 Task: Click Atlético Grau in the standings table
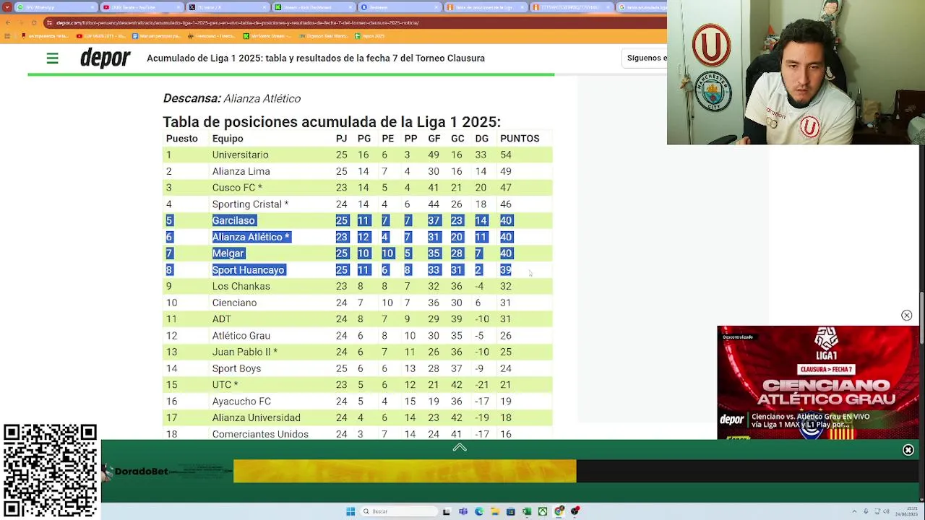(241, 336)
